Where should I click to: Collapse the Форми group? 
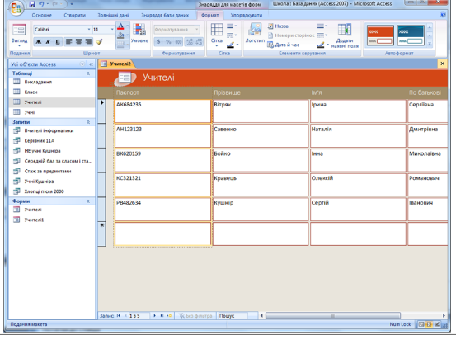[x=88, y=201]
